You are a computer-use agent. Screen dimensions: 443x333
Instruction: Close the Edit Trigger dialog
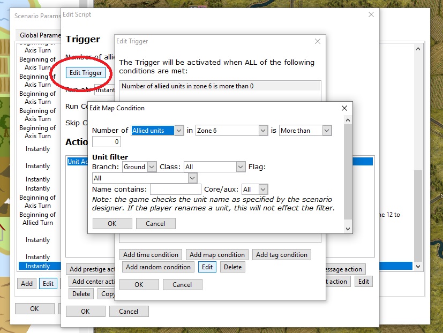(318, 41)
